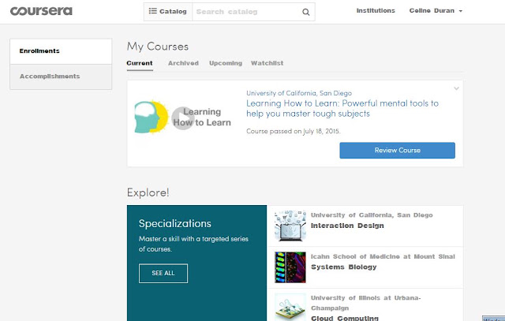Switch to the Watchlist tab
The width and height of the screenshot is (505, 321).
267,63
